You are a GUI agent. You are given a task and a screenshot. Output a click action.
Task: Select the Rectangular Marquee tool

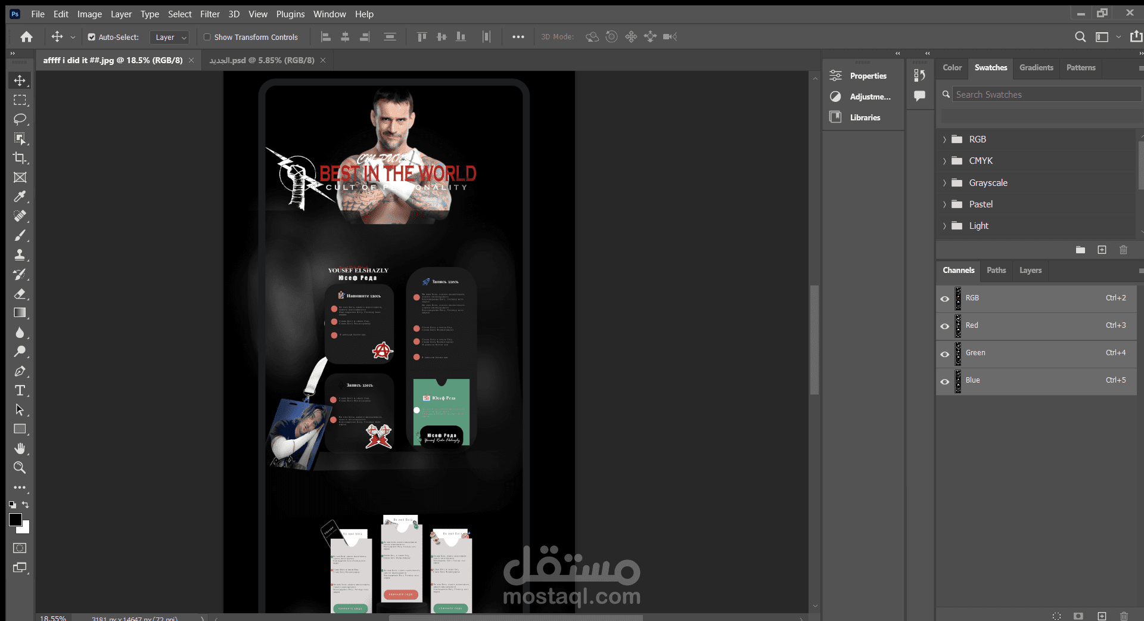tap(20, 100)
